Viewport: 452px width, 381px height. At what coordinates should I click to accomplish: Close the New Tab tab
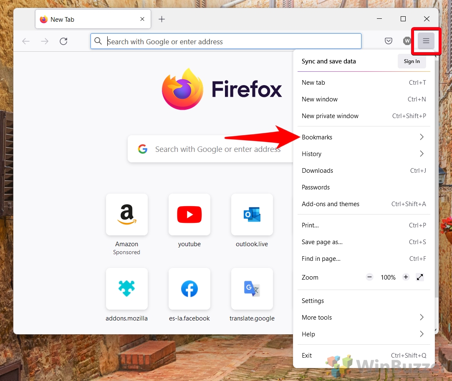(142, 19)
